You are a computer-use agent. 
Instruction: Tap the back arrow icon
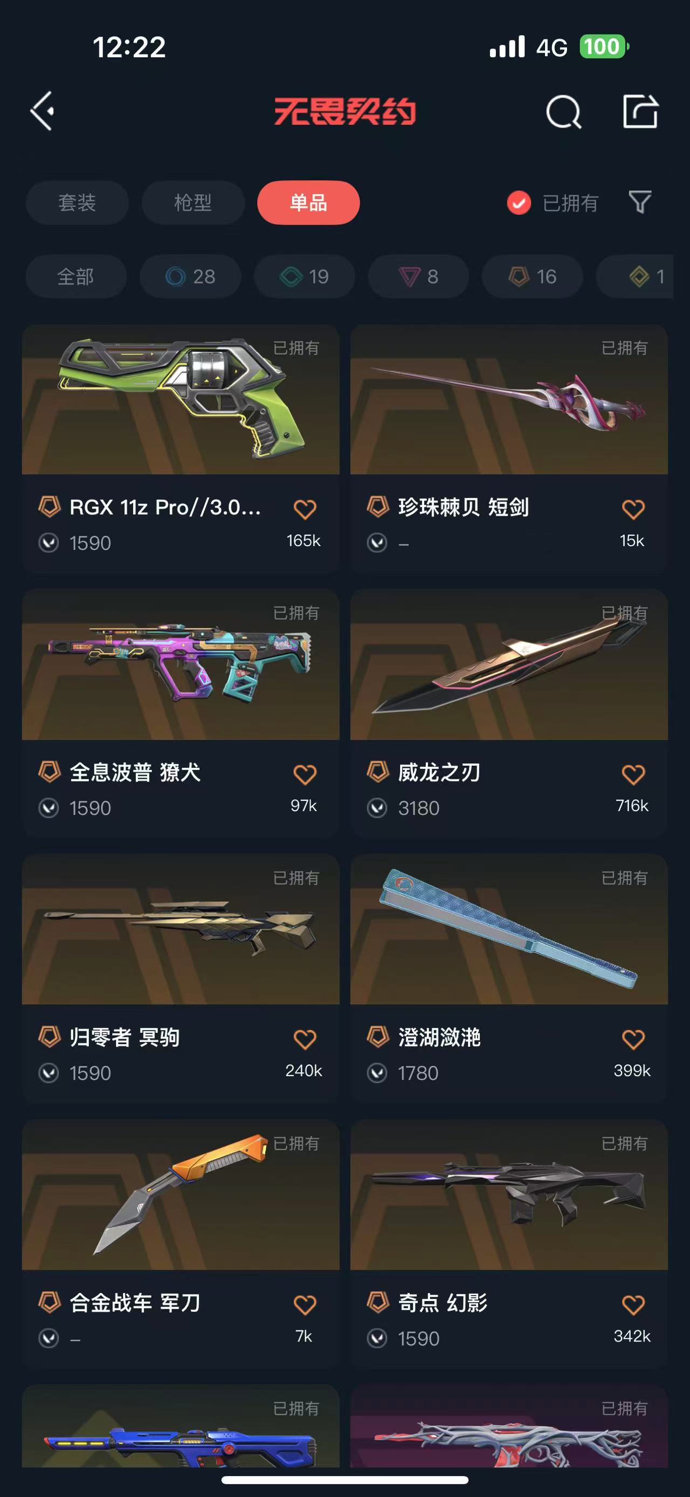click(x=43, y=111)
